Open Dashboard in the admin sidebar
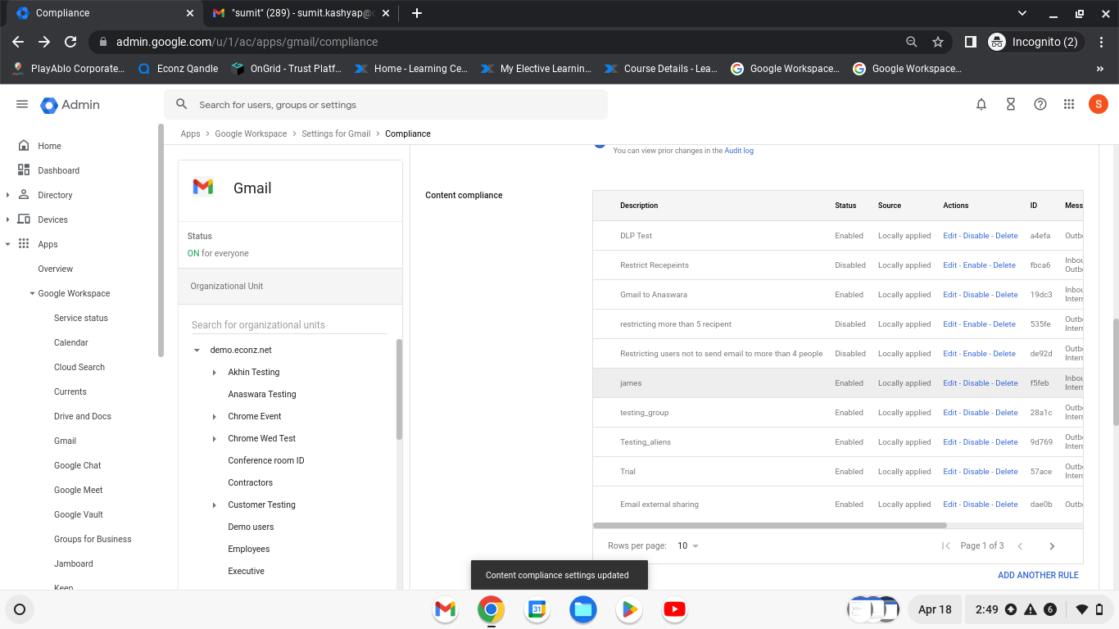Viewport: 1119px width, 629px height. click(x=59, y=170)
